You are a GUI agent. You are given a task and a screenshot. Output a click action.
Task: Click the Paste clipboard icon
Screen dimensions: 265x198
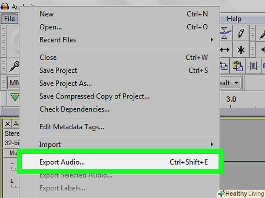click(x=238, y=66)
